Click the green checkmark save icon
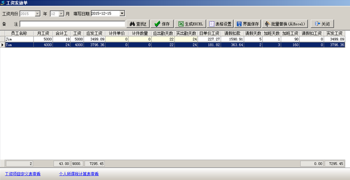The image size is (350, 180). coord(157,24)
